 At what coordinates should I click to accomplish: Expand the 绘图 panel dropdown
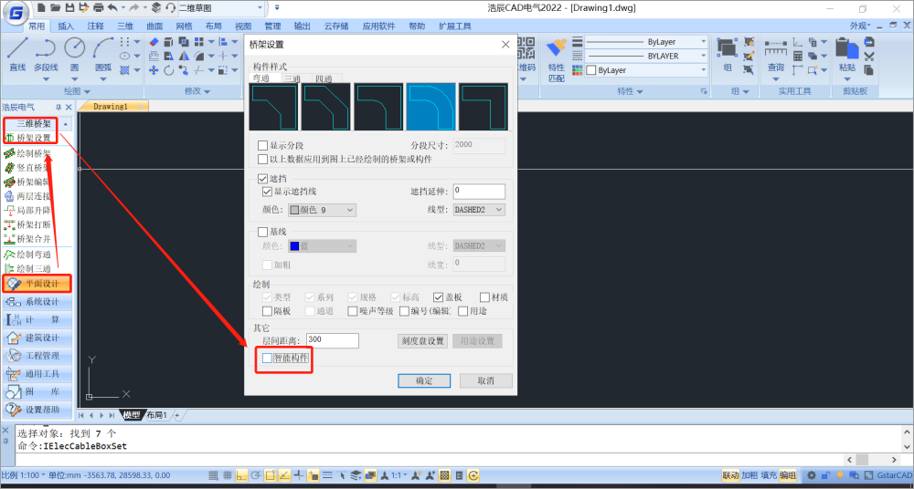pyautogui.click(x=78, y=91)
